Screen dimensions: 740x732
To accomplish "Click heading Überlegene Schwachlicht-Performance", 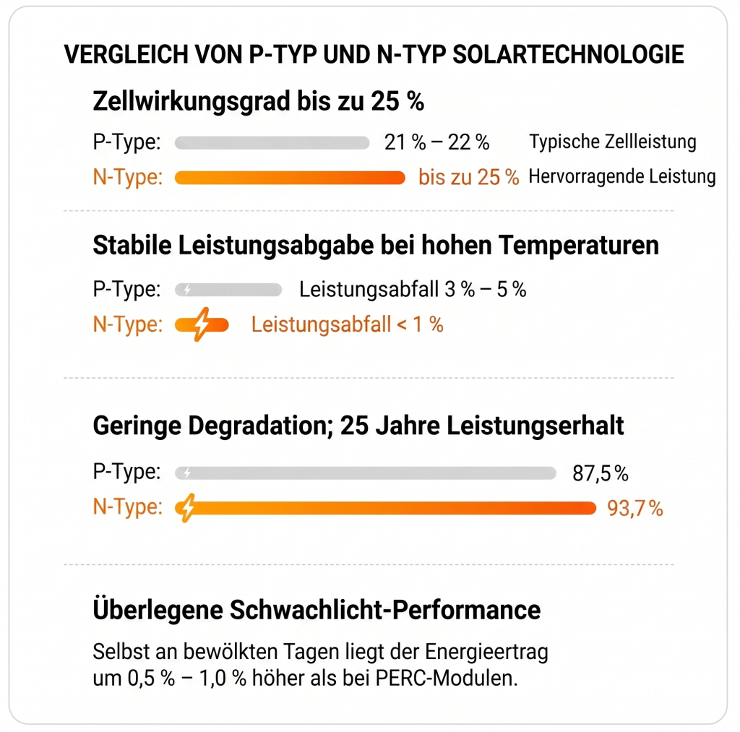I will click(x=317, y=609).
